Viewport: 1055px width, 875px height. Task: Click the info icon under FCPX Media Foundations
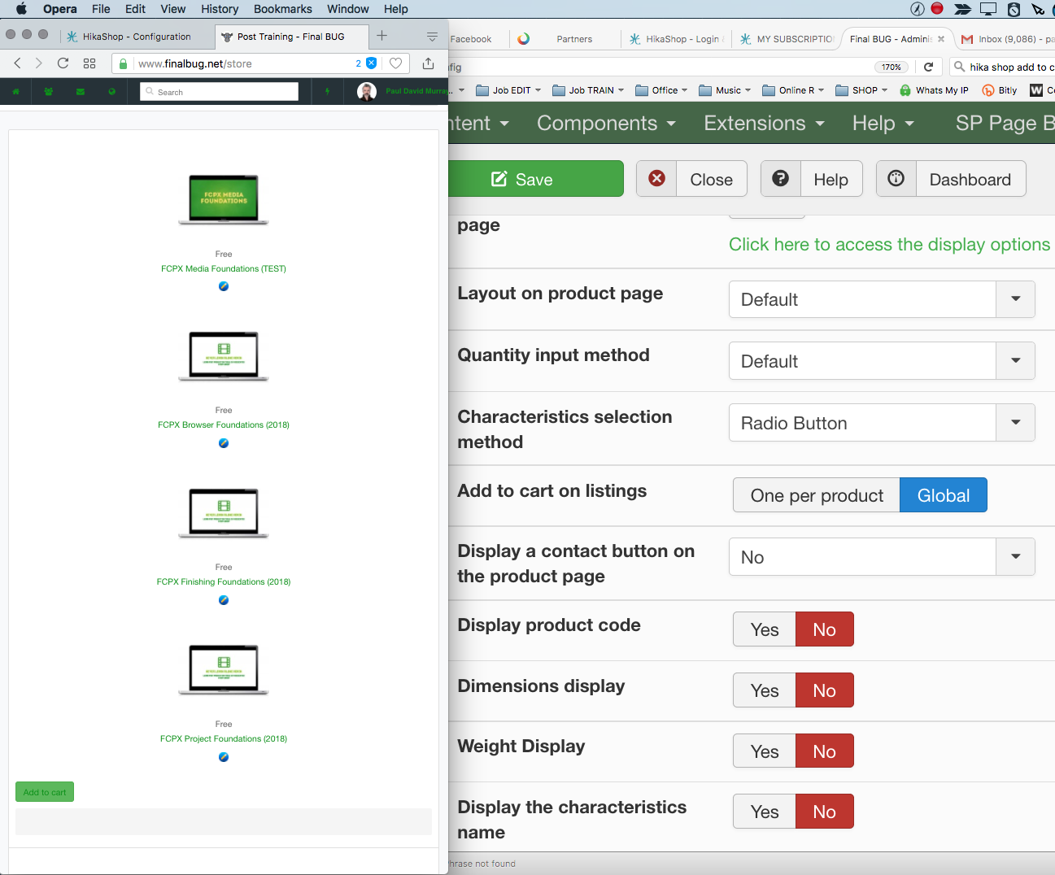pyautogui.click(x=224, y=286)
